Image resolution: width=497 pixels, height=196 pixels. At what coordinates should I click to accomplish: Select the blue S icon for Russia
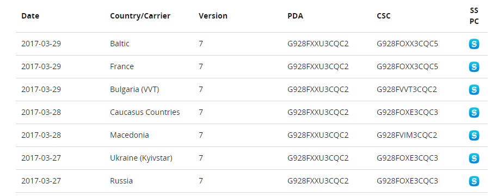pyautogui.click(x=474, y=181)
